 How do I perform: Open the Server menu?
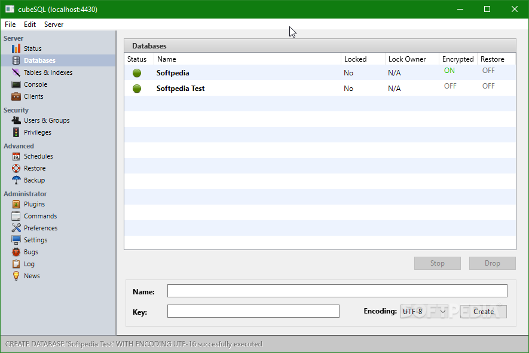[x=54, y=25]
